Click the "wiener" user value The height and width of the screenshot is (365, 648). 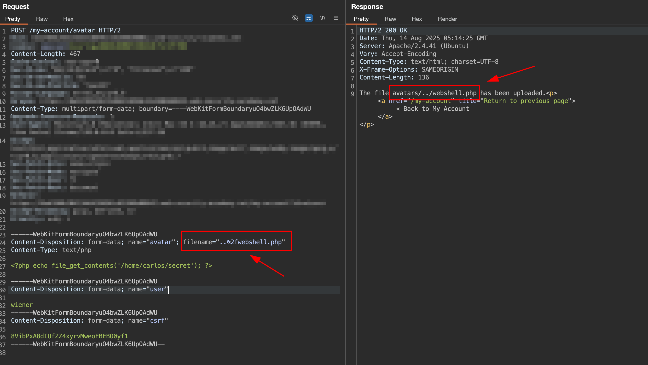point(22,305)
